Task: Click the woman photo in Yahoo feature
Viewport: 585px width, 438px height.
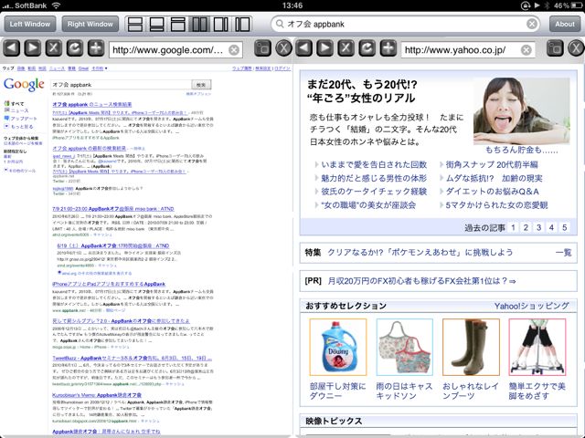Action: pyautogui.click(x=522, y=110)
